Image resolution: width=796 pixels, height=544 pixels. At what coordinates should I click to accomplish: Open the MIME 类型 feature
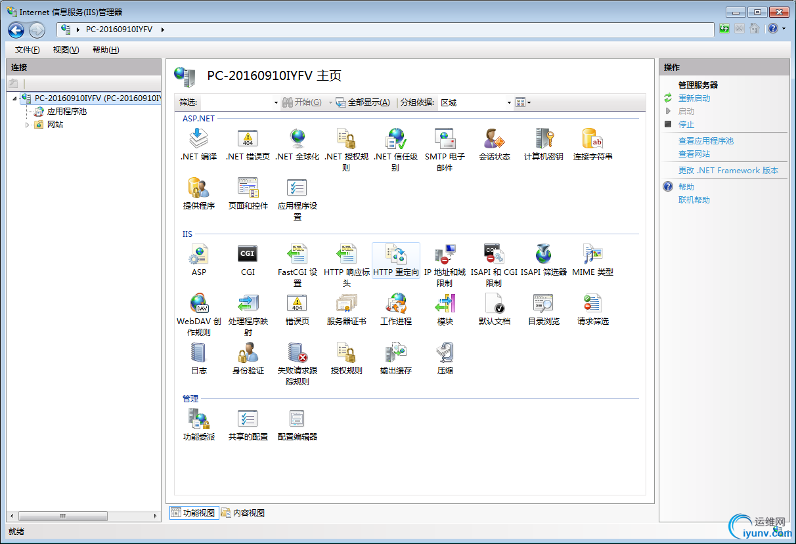point(592,260)
